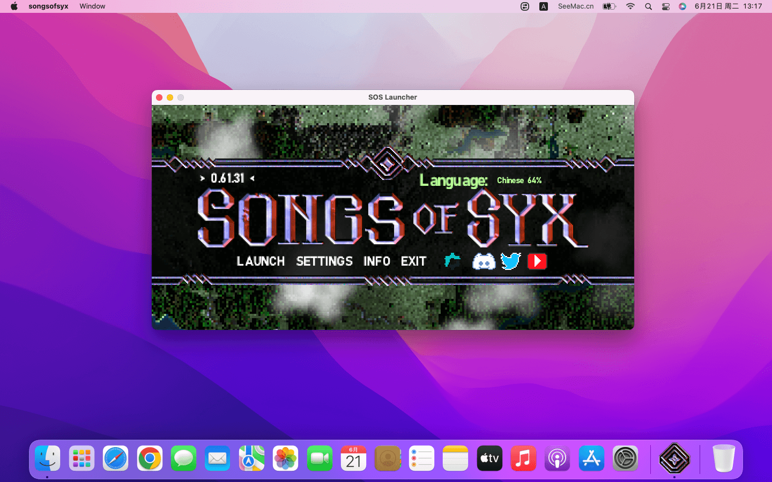
Task: Click the date and time 13:17
Action: click(x=728, y=6)
